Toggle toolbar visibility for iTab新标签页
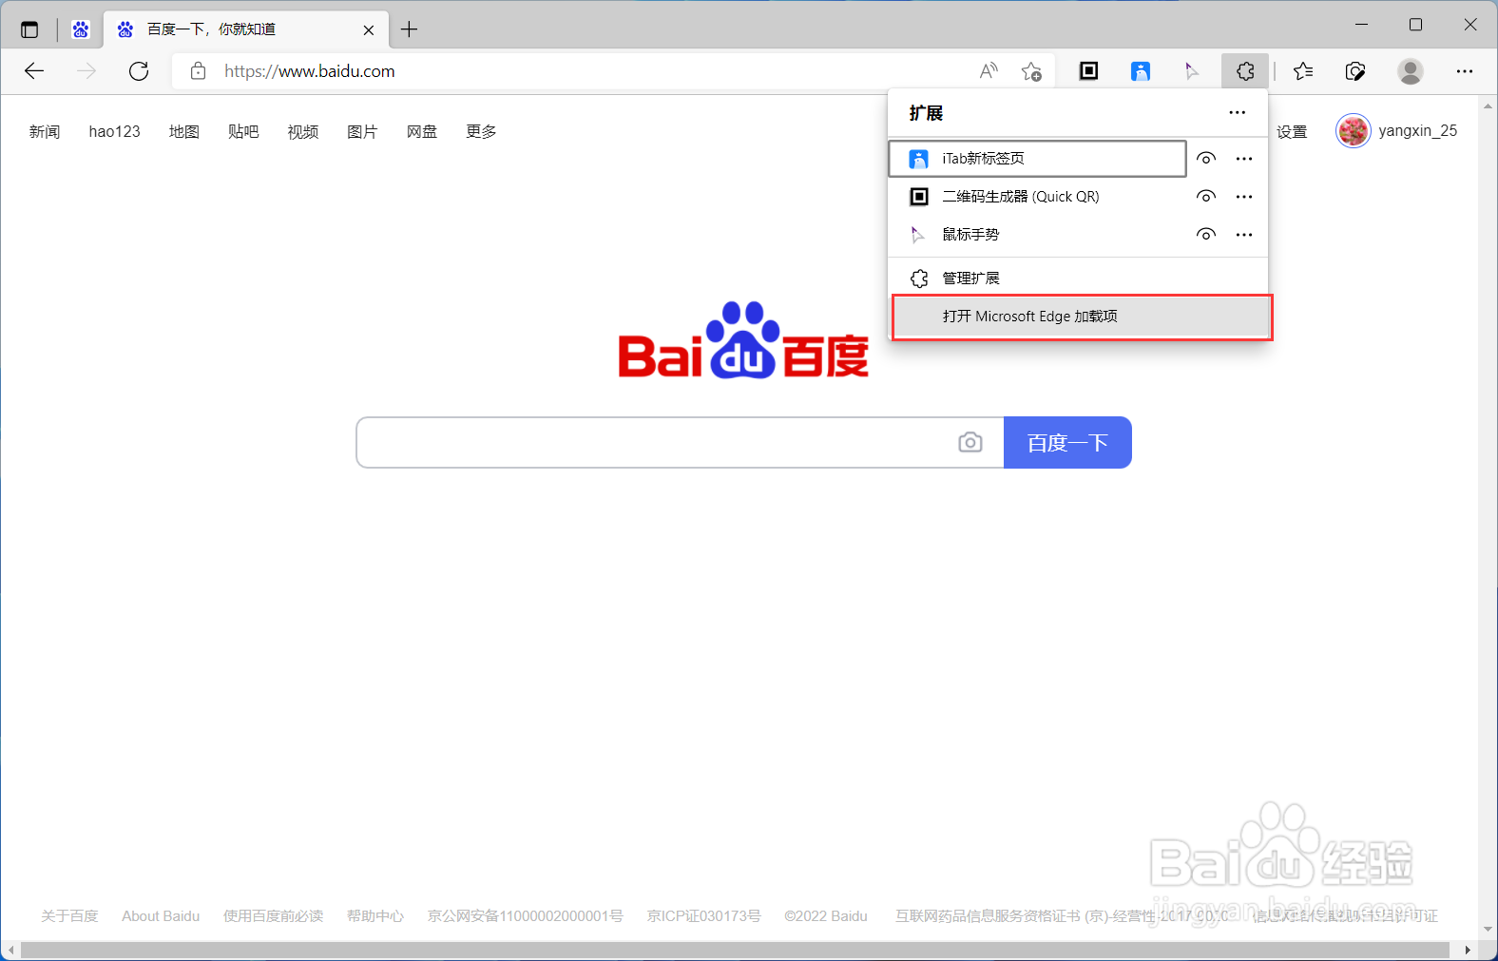 click(x=1206, y=159)
